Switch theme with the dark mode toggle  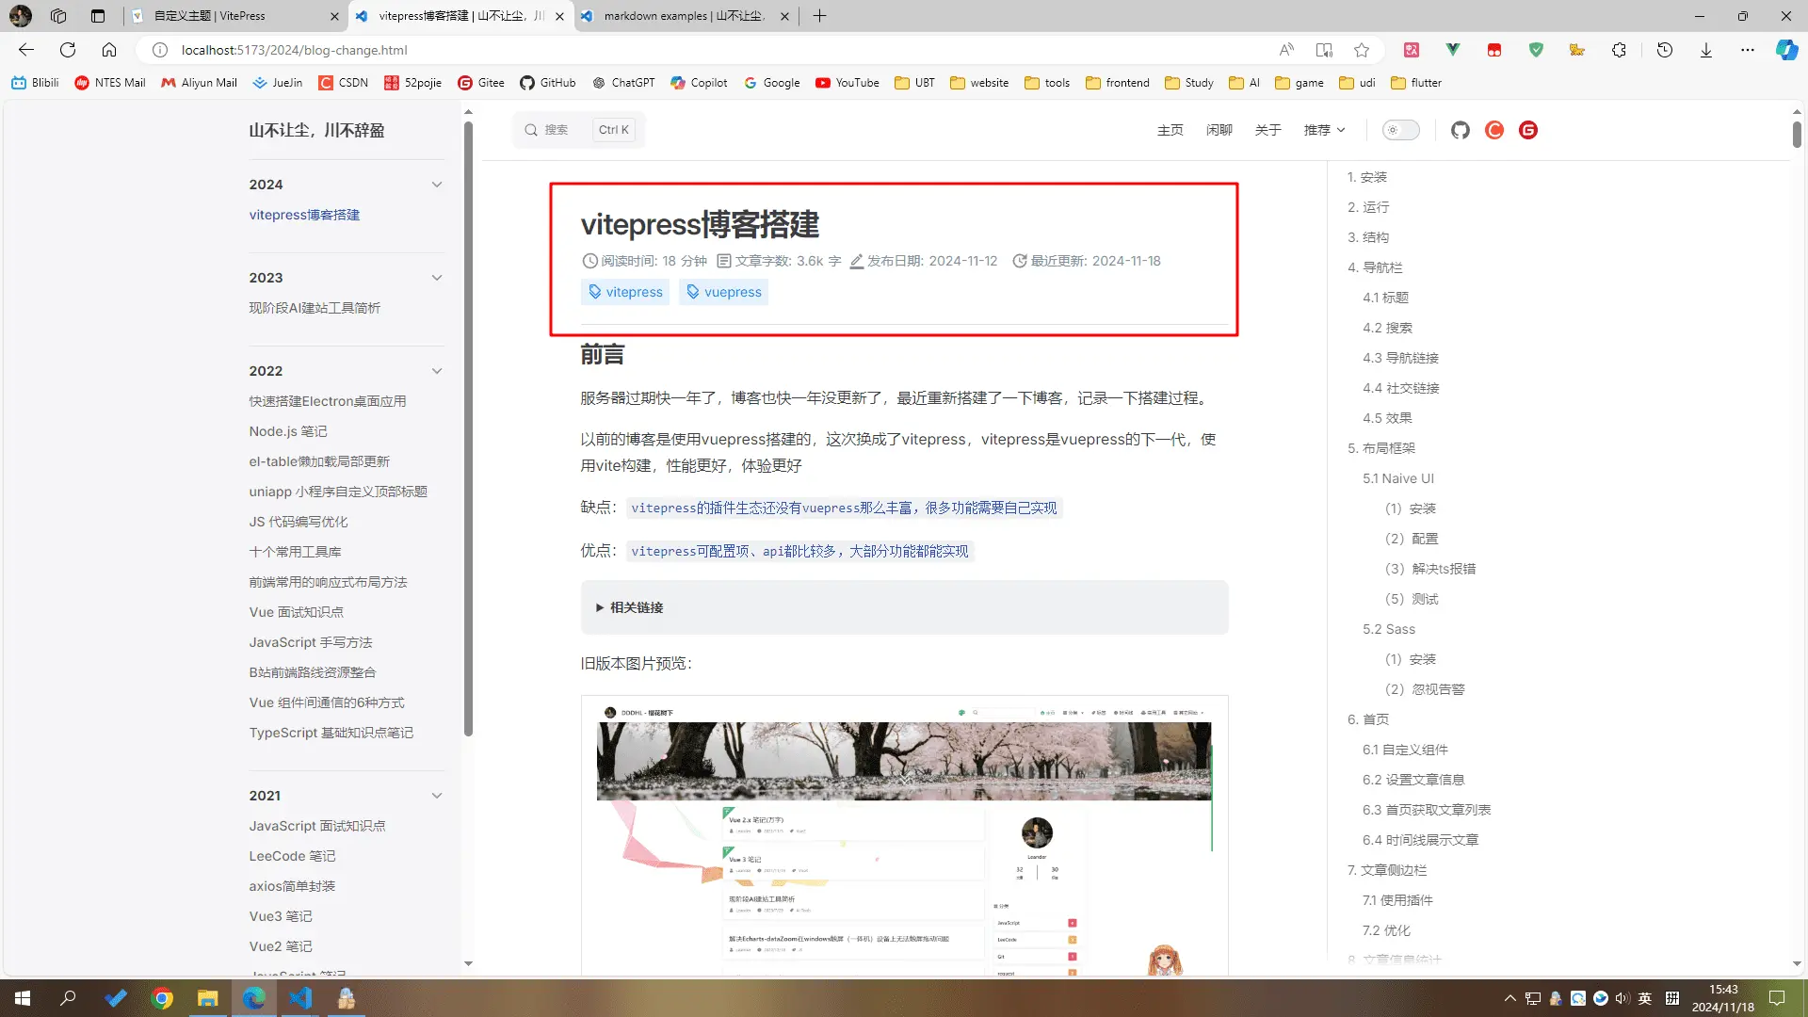[1400, 130]
